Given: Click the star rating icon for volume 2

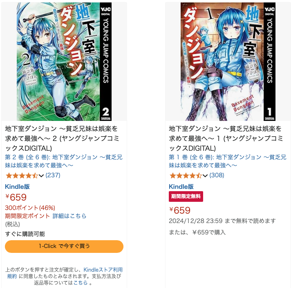Looking at the screenshot, I should tap(22, 175).
